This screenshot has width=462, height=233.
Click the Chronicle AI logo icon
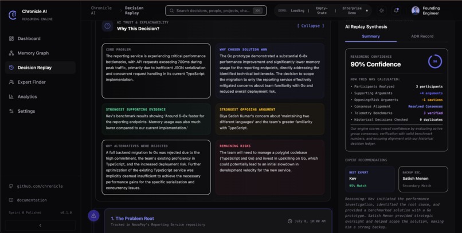coord(13,15)
